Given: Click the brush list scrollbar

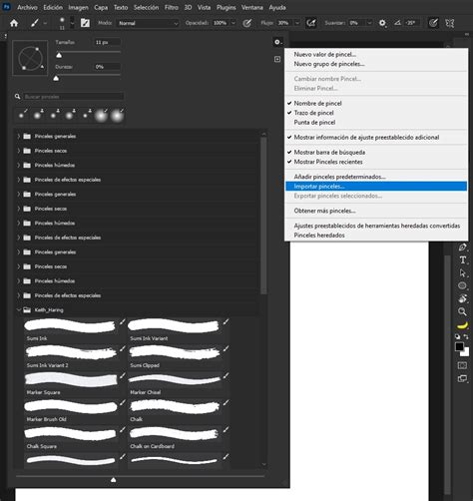Looking at the screenshot, I should [263, 216].
